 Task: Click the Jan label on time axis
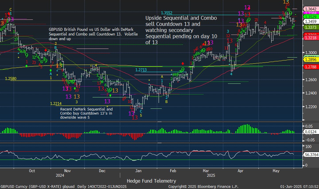point(138,171)
